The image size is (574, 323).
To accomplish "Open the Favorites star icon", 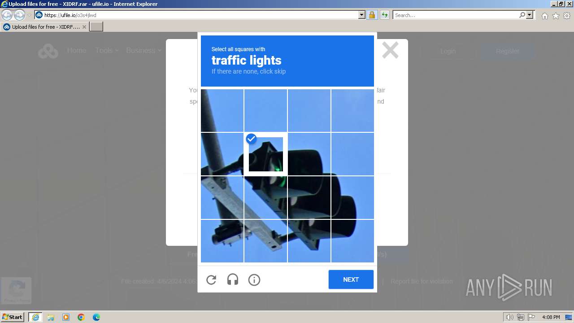I will pyautogui.click(x=556, y=16).
